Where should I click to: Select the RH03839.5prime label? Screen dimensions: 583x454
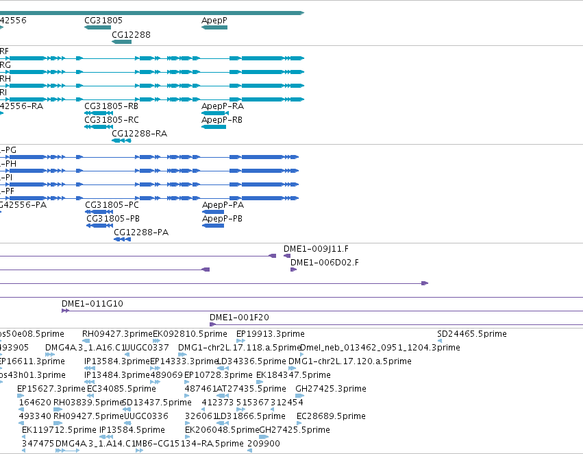[88, 403]
